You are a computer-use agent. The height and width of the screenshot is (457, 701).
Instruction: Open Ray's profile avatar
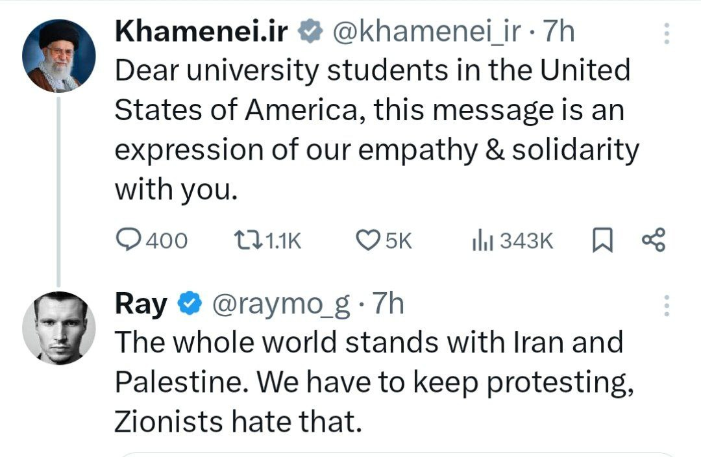(59, 328)
